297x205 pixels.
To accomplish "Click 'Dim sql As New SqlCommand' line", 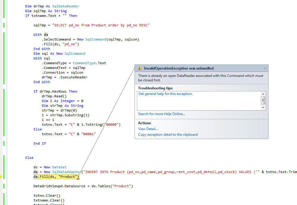I will 59,54.
